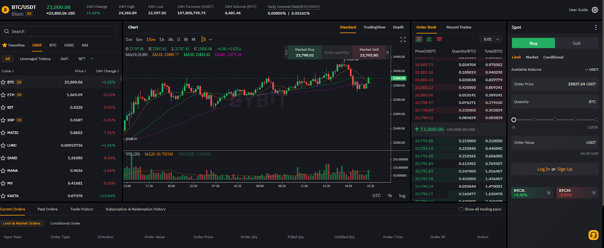The width and height of the screenshot is (604, 248).
Task: Click the coin Search input field
Action: pyautogui.click(x=59, y=31)
